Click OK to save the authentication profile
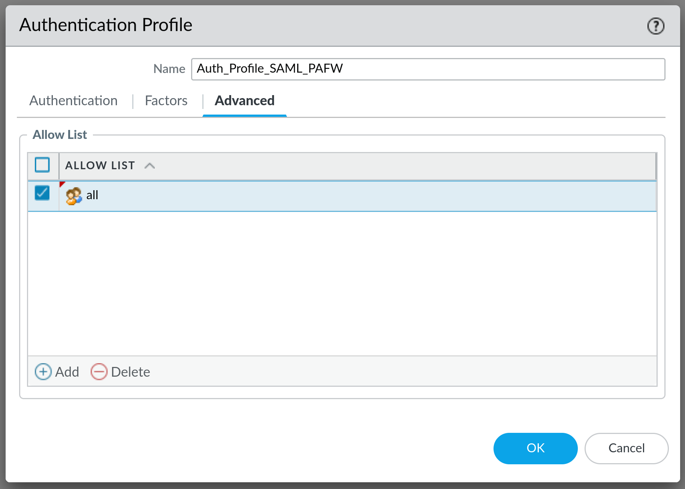 click(535, 448)
